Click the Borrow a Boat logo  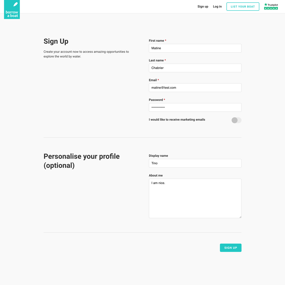pos(12,10)
